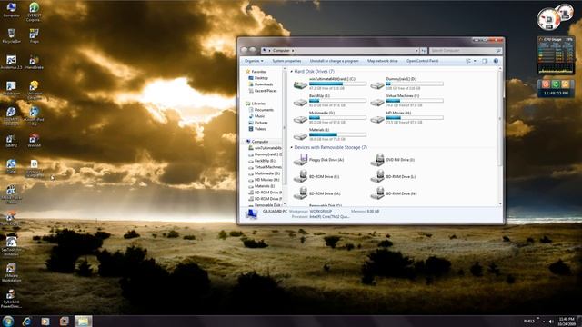The width and height of the screenshot is (582, 327).
Task: Select BD-ROM Drive (M:) icon
Action: tap(300, 193)
